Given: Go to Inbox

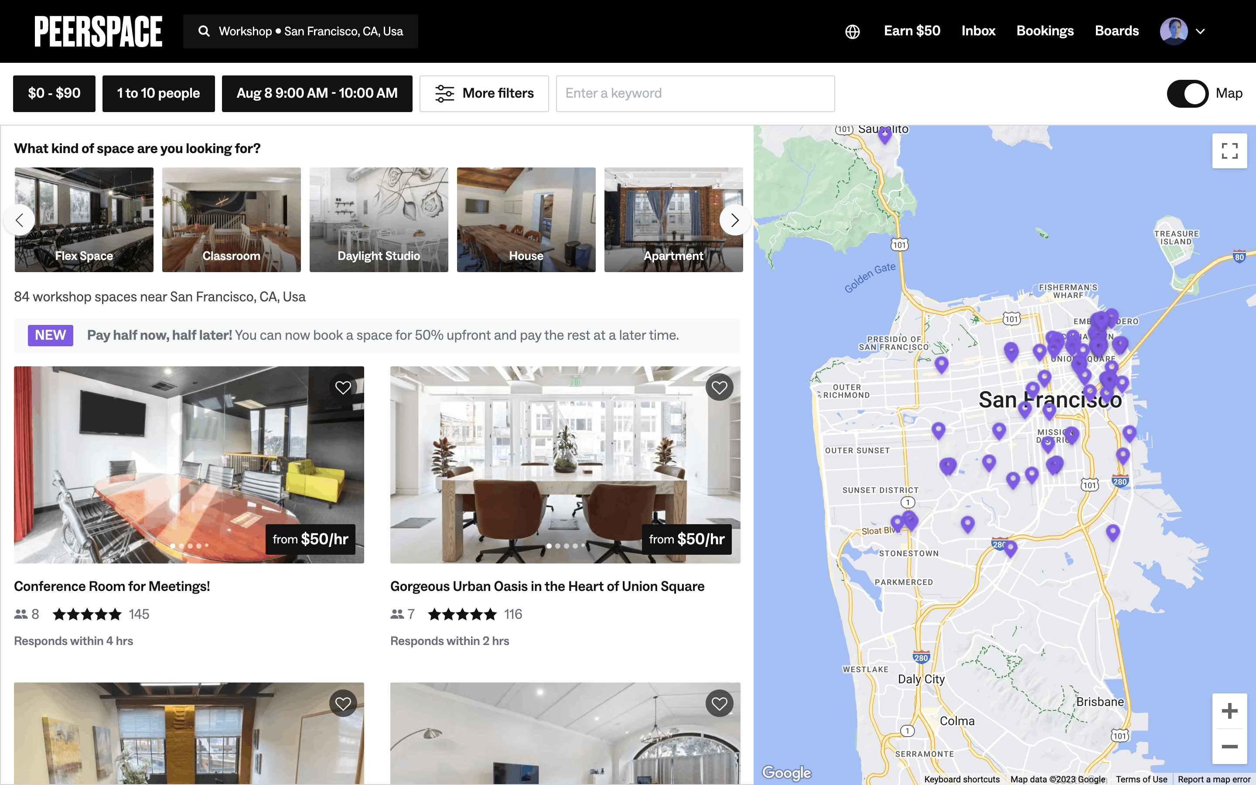Looking at the screenshot, I should [978, 31].
